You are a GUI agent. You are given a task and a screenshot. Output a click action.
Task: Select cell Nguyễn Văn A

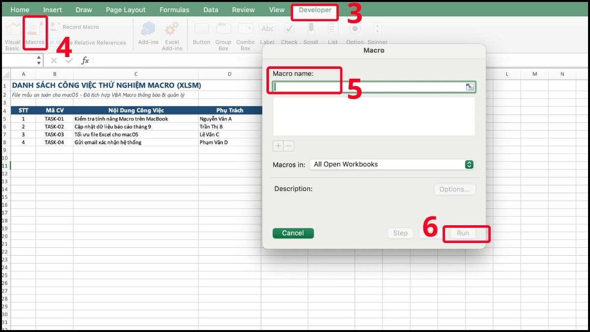230,119
